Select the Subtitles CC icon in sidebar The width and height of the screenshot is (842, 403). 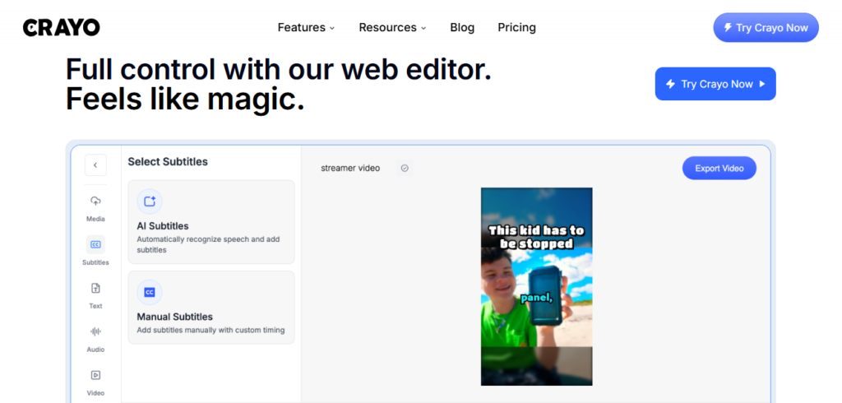(95, 245)
